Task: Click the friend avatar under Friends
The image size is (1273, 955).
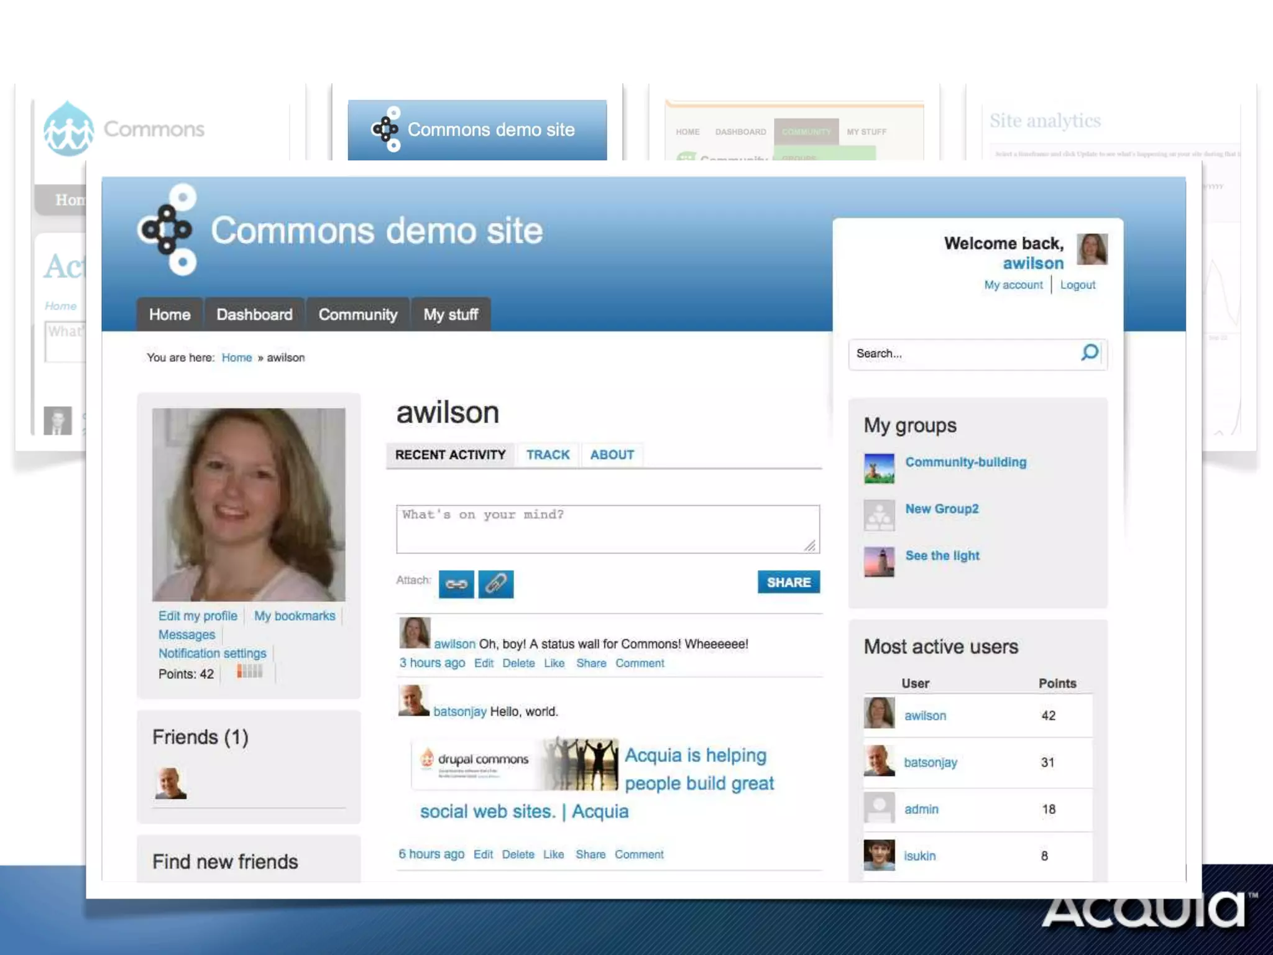Action: pos(170,783)
